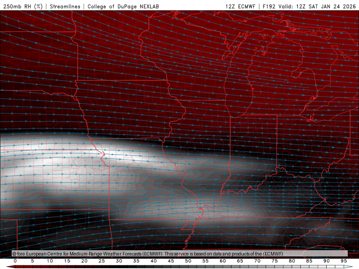Select the "30" scale tick label
This screenshot has width=359, height=269.
(x=119, y=261)
